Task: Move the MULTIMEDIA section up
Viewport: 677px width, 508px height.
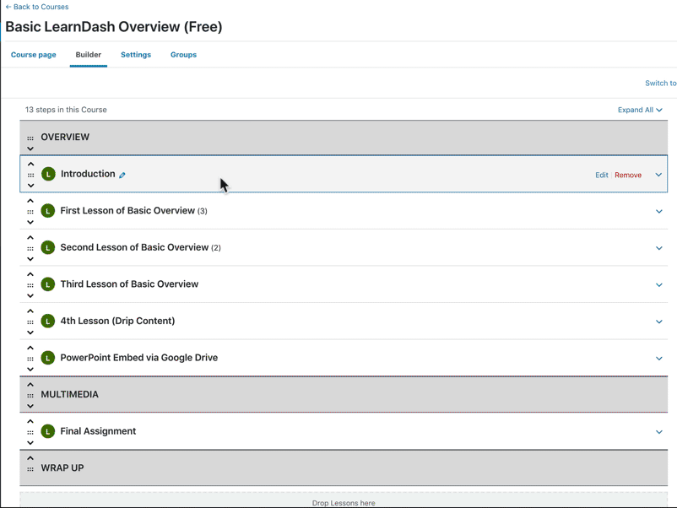Action: coord(30,383)
